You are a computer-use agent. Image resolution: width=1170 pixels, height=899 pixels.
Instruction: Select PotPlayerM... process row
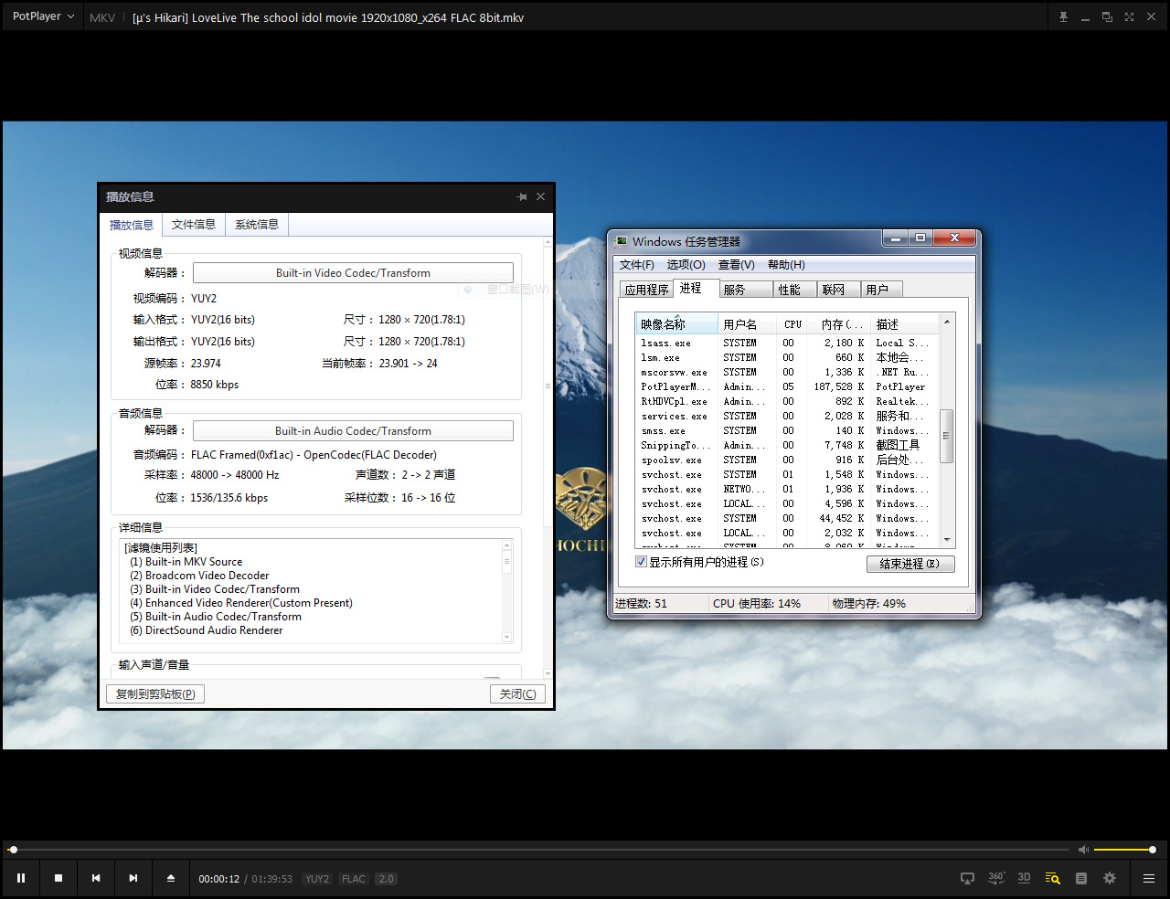787,386
